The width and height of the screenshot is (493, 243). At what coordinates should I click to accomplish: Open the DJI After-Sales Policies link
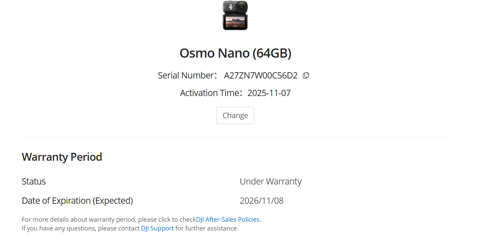[227, 219]
